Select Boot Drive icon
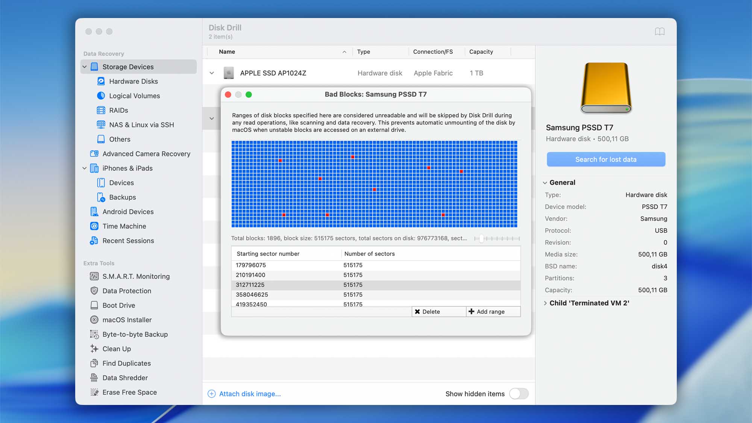752x423 pixels. 94,305
